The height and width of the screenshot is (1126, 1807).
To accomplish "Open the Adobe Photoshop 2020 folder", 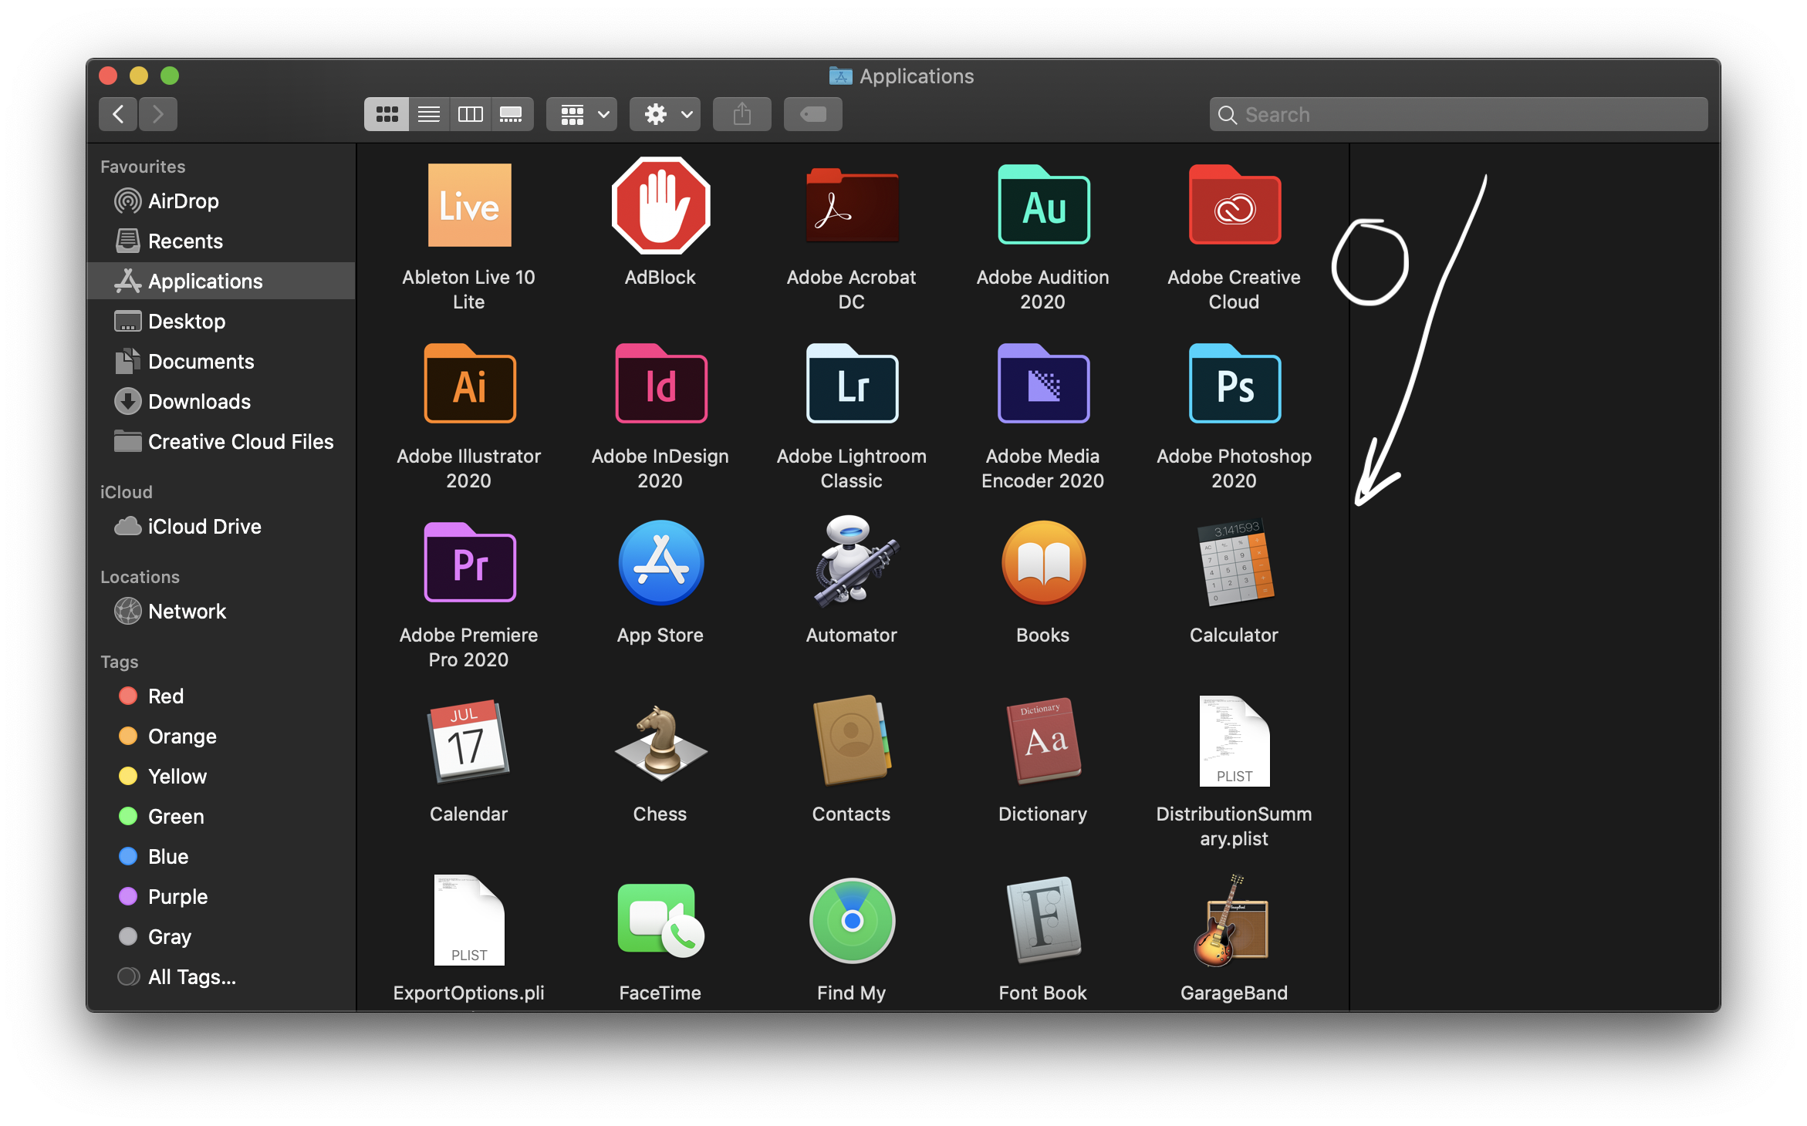I will (x=1233, y=385).
